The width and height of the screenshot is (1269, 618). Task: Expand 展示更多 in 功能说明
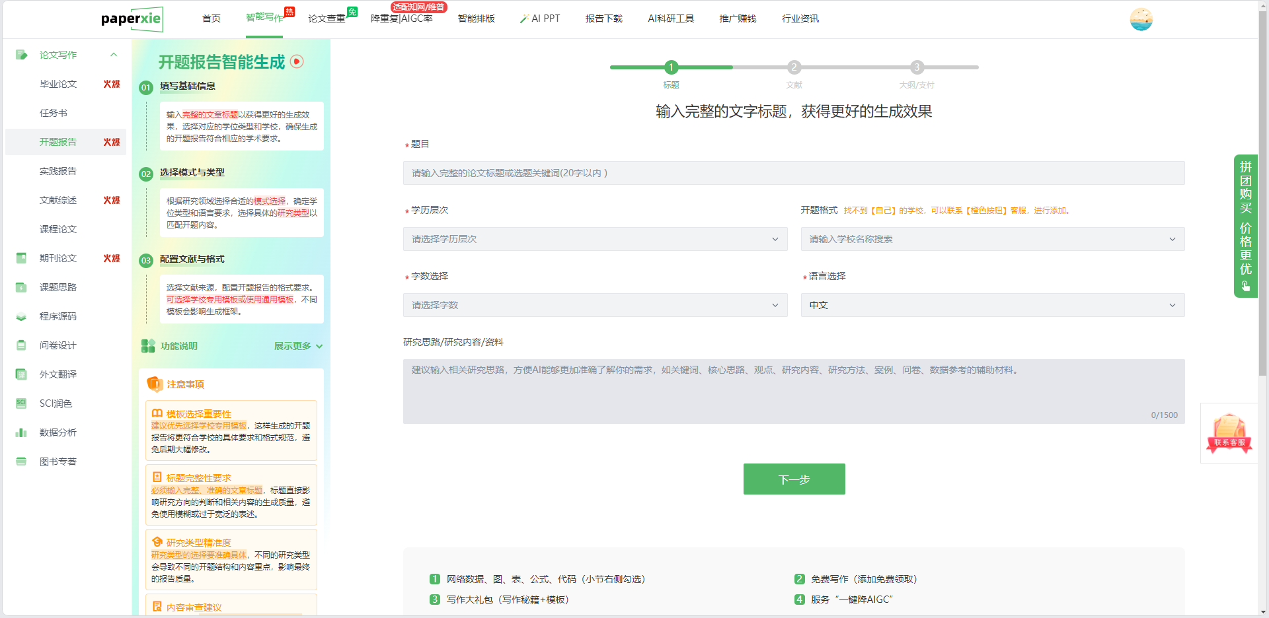[298, 346]
